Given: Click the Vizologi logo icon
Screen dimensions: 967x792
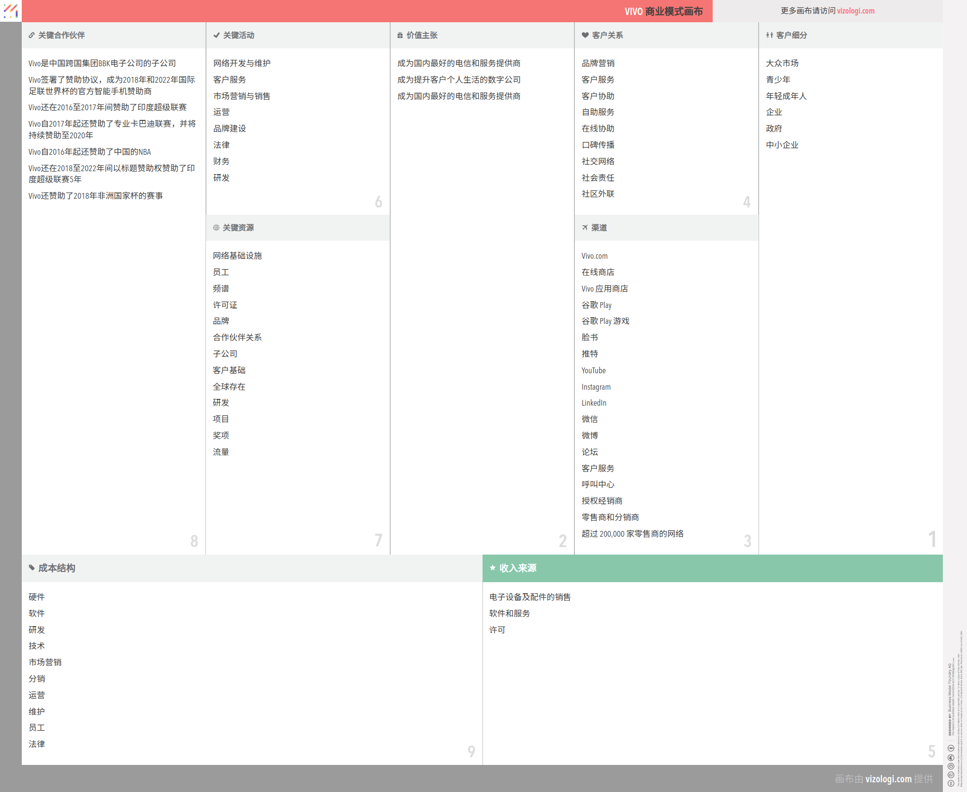Looking at the screenshot, I should pyautogui.click(x=11, y=11).
